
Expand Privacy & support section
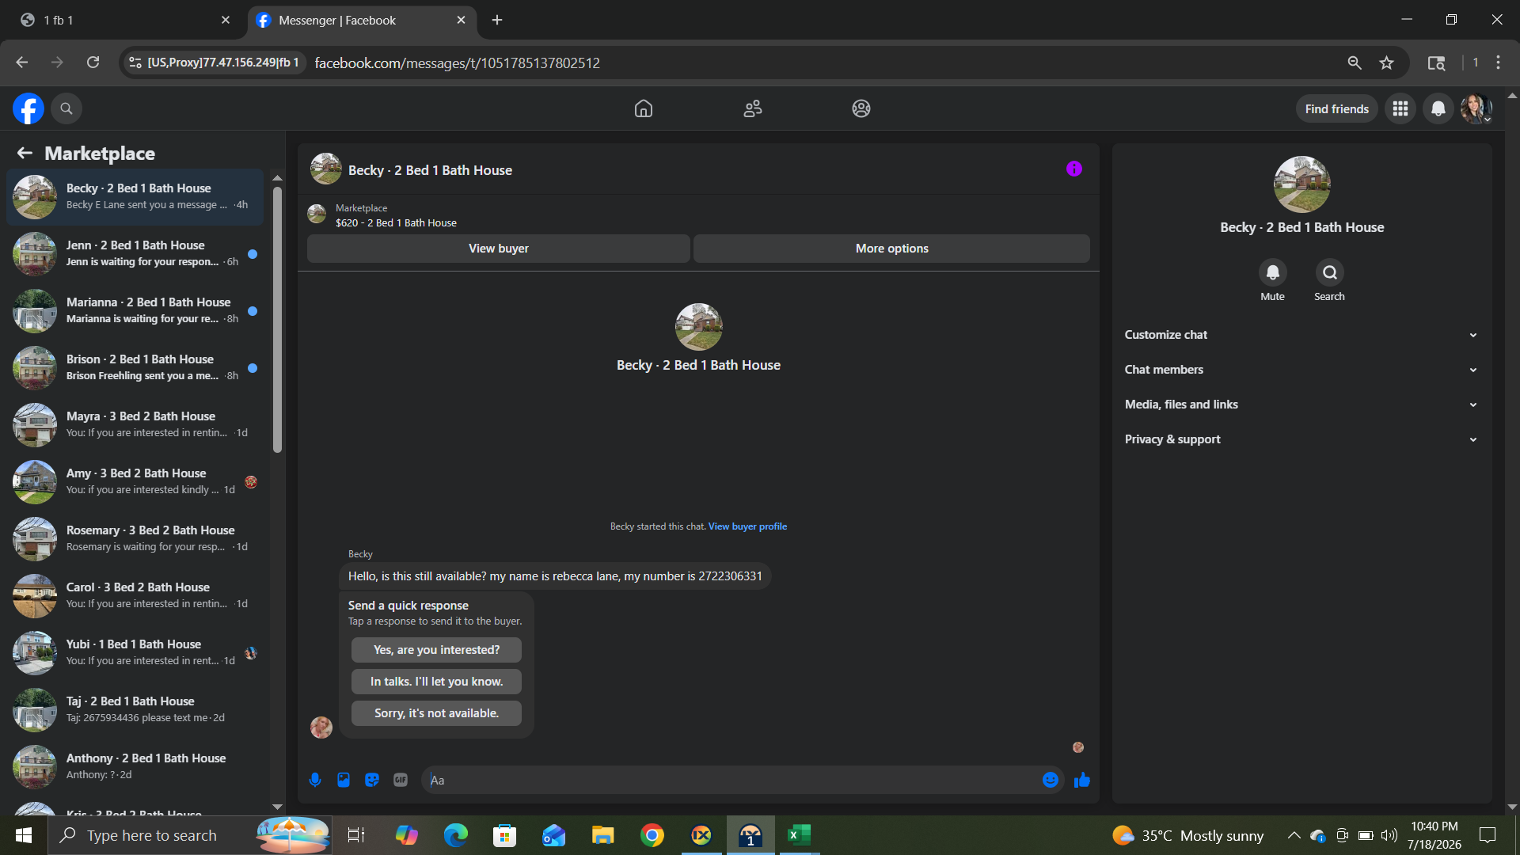pyautogui.click(x=1301, y=439)
